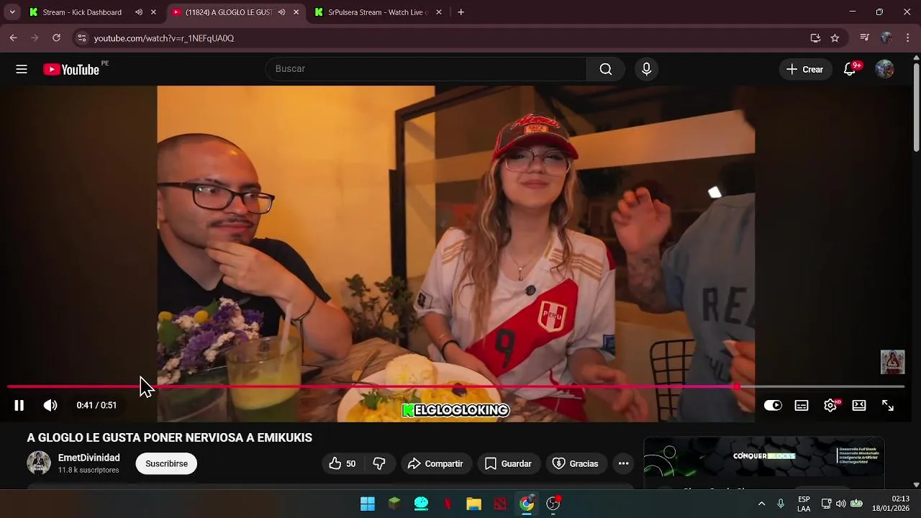Viewport: 921px width, 518px height.
Task: Click the video title text
Action: (x=170, y=437)
